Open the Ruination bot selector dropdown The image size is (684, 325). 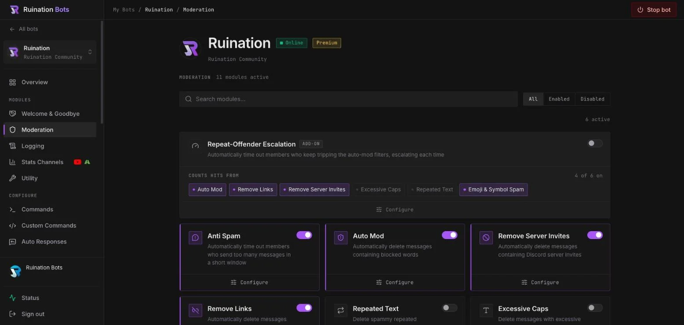pyautogui.click(x=50, y=52)
